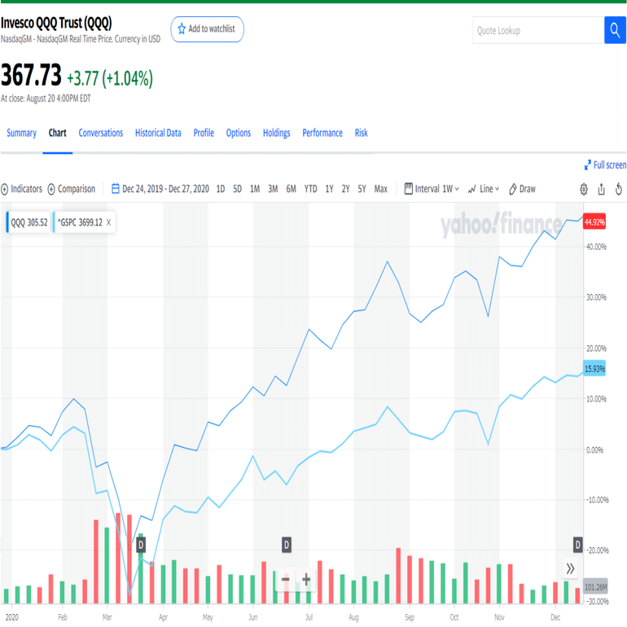
Task: Select the Max range
Action: (x=381, y=189)
